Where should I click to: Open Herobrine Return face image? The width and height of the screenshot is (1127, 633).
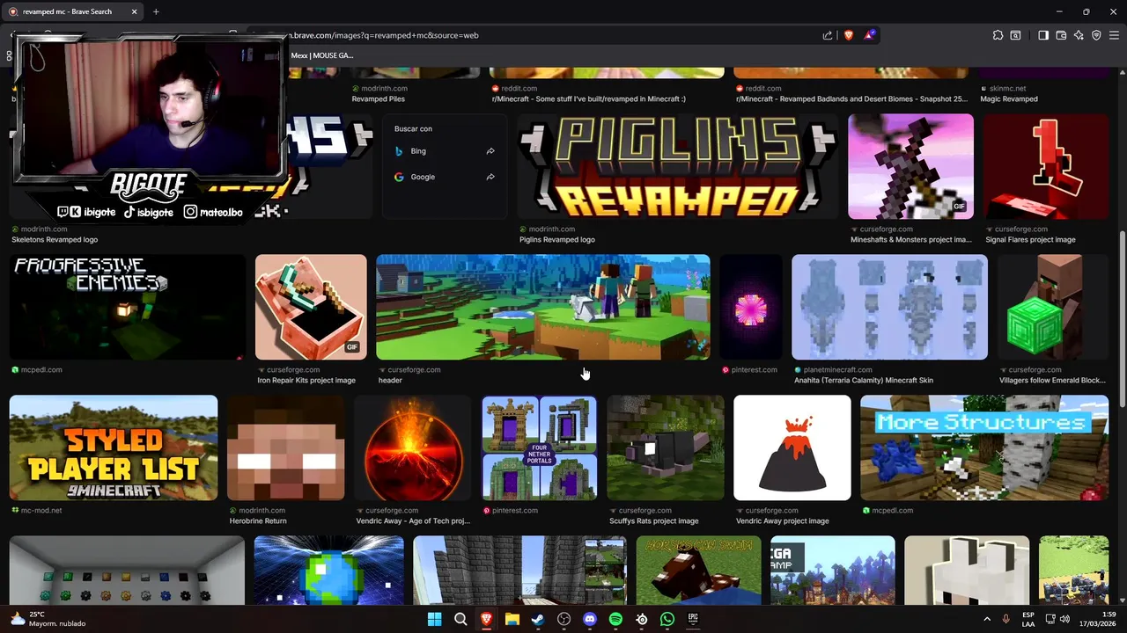coord(285,447)
